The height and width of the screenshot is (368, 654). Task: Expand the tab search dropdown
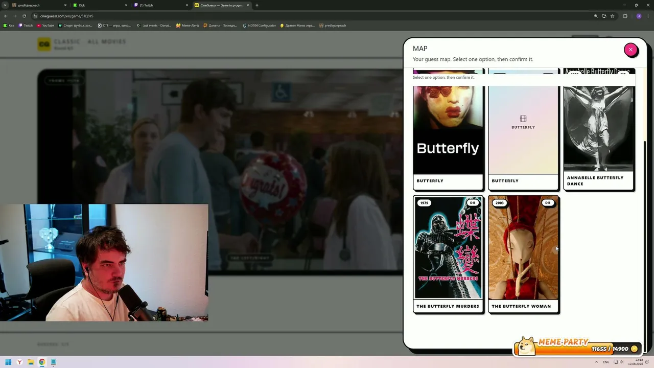click(5, 5)
